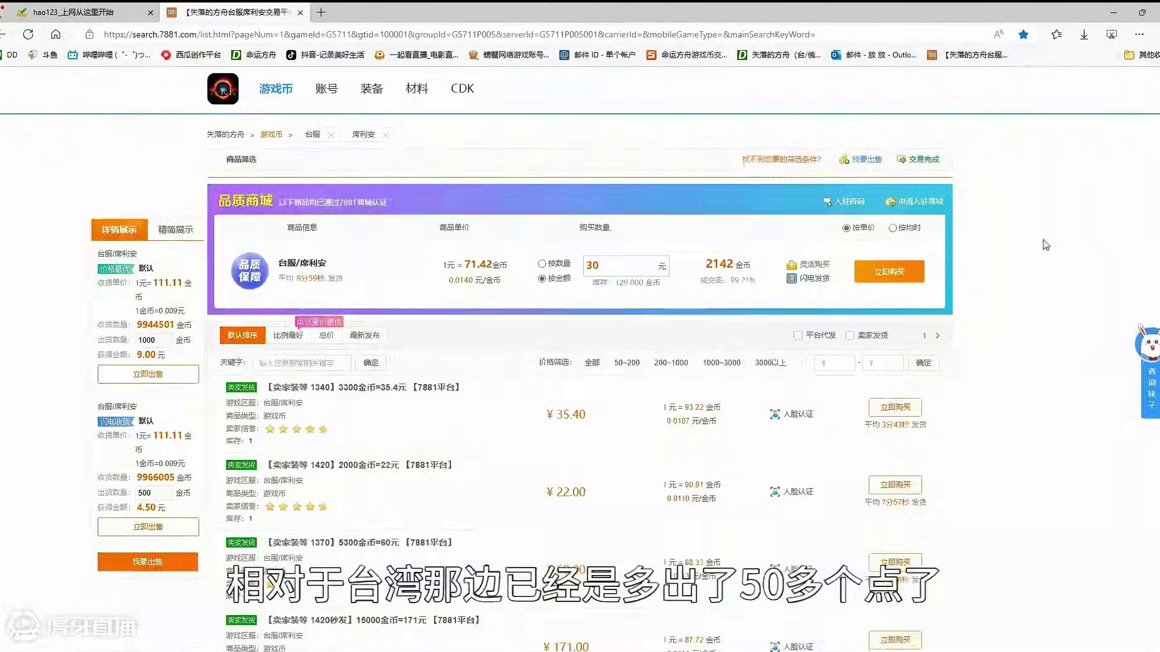Click the 闪电发货 lightning delivery icon
This screenshot has width=1160, height=652.
tap(792, 279)
